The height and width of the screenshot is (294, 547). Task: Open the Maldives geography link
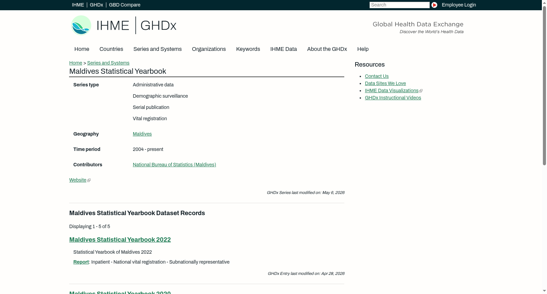[x=142, y=134]
